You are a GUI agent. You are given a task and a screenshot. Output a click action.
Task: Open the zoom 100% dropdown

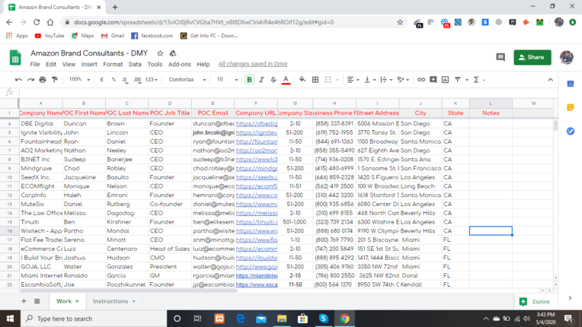point(79,80)
